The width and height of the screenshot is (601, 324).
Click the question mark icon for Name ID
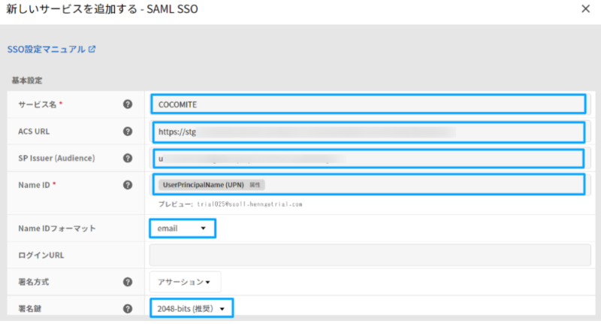128,184
